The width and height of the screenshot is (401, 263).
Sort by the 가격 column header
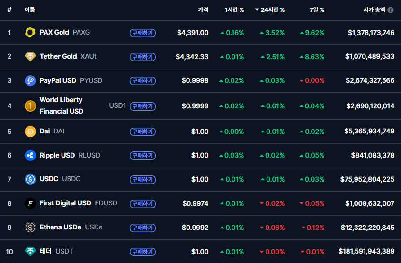coord(203,10)
